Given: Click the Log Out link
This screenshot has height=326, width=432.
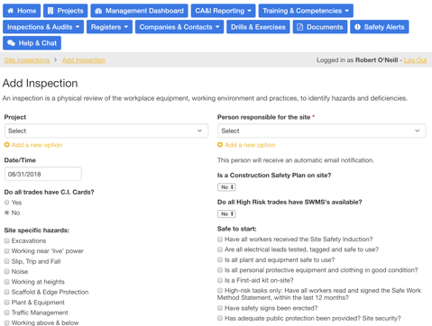Looking at the screenshot, I should [415, 60].
